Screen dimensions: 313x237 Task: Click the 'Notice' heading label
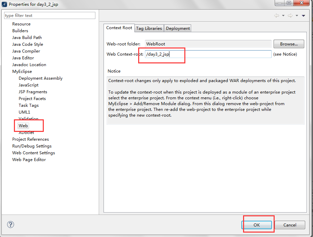(x=114, y=71)
